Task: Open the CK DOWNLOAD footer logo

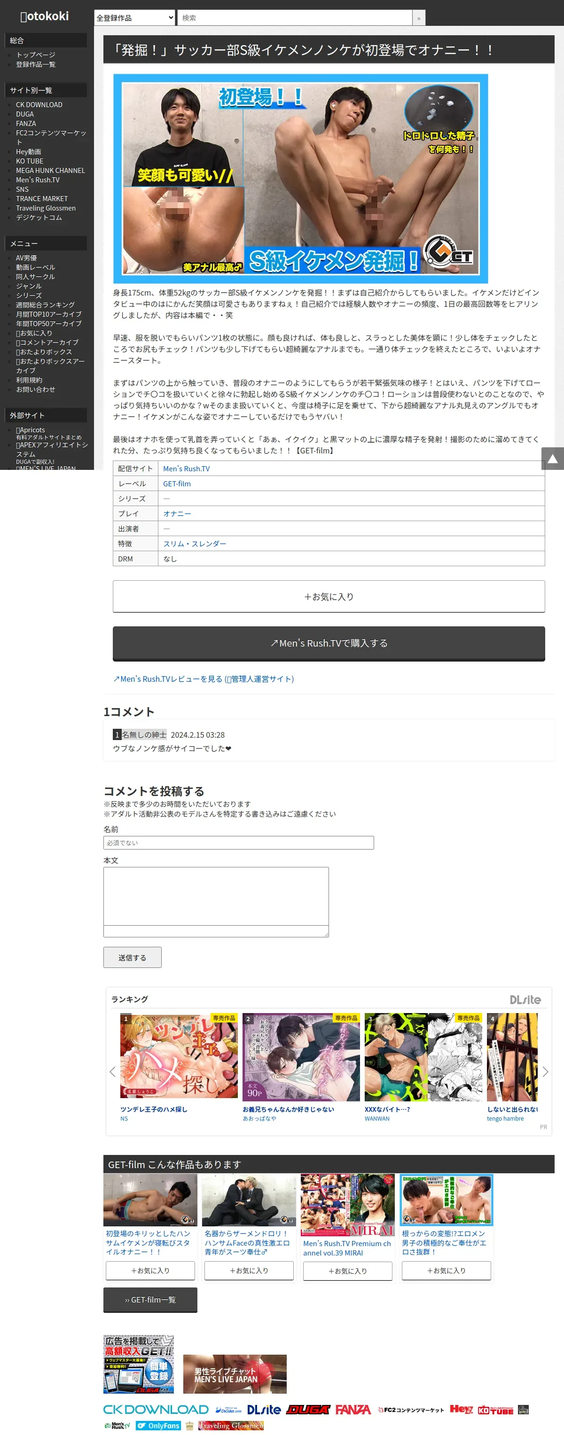Action: click(156, 1409)
